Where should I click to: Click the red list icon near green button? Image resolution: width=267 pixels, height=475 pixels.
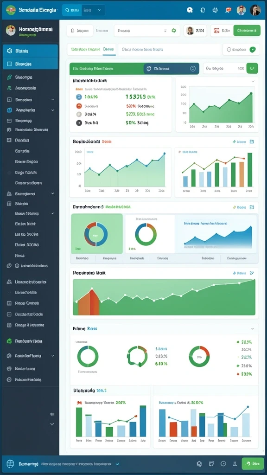[216, 31]
